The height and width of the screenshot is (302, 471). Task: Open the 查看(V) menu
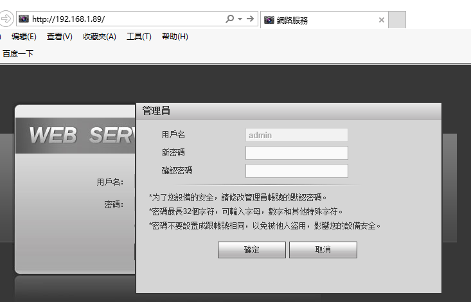(x=60, y=37)
